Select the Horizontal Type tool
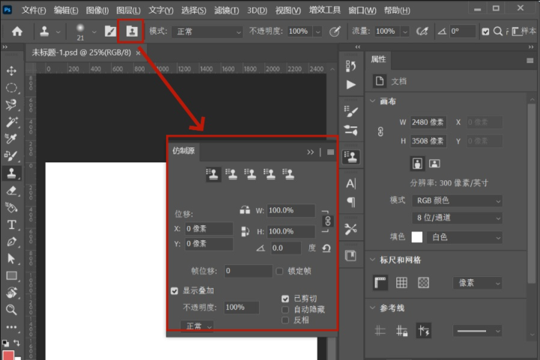This screenshot has width=540, height=360. point(11,225)
